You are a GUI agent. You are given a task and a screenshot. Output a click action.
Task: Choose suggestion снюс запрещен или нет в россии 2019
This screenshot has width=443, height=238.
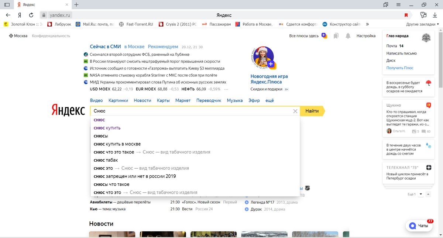pos(195,176)
